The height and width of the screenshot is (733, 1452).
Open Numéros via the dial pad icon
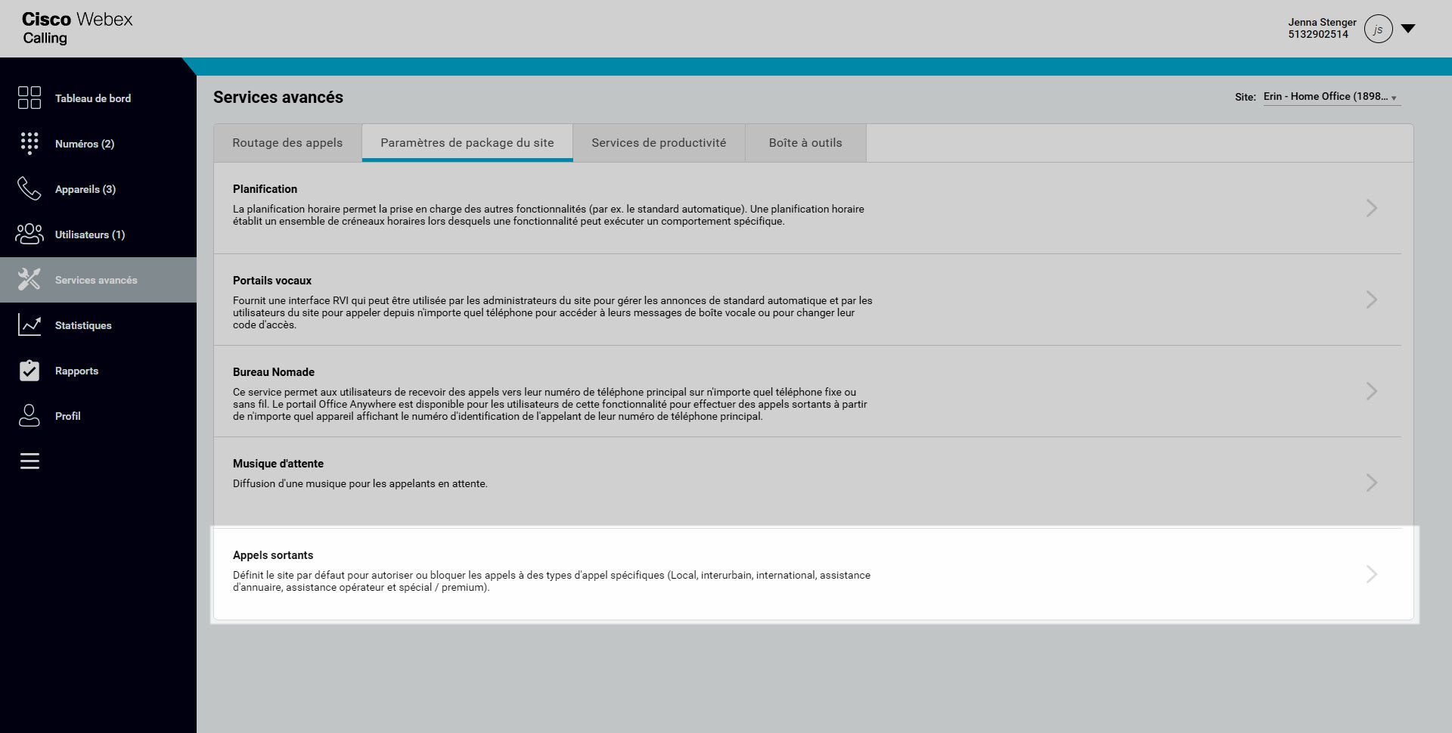pos(29,143)
